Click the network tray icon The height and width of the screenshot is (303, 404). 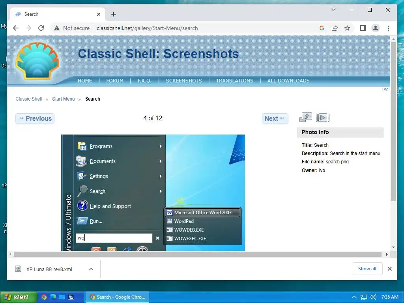click(x=363, y=297)
